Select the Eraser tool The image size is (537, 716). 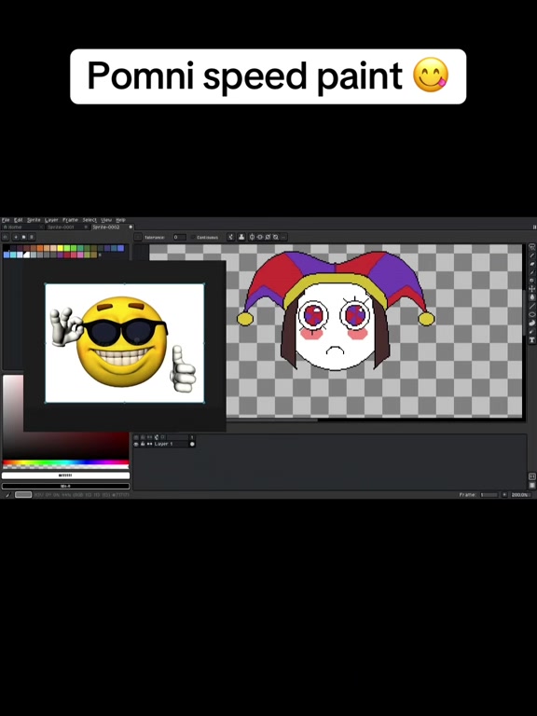pos(531,264)
